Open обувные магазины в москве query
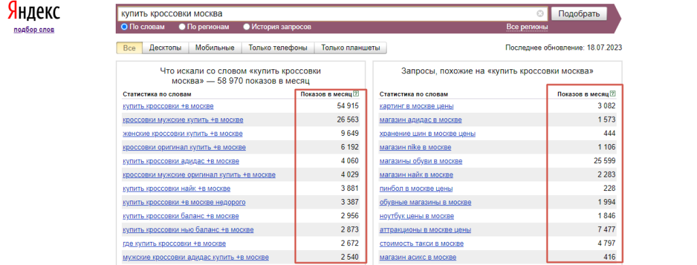Screen dimensions: 697x265 425,202
